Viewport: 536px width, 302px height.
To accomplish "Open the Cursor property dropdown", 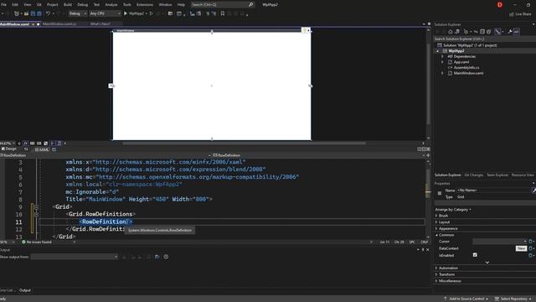I will click(500, 242).
